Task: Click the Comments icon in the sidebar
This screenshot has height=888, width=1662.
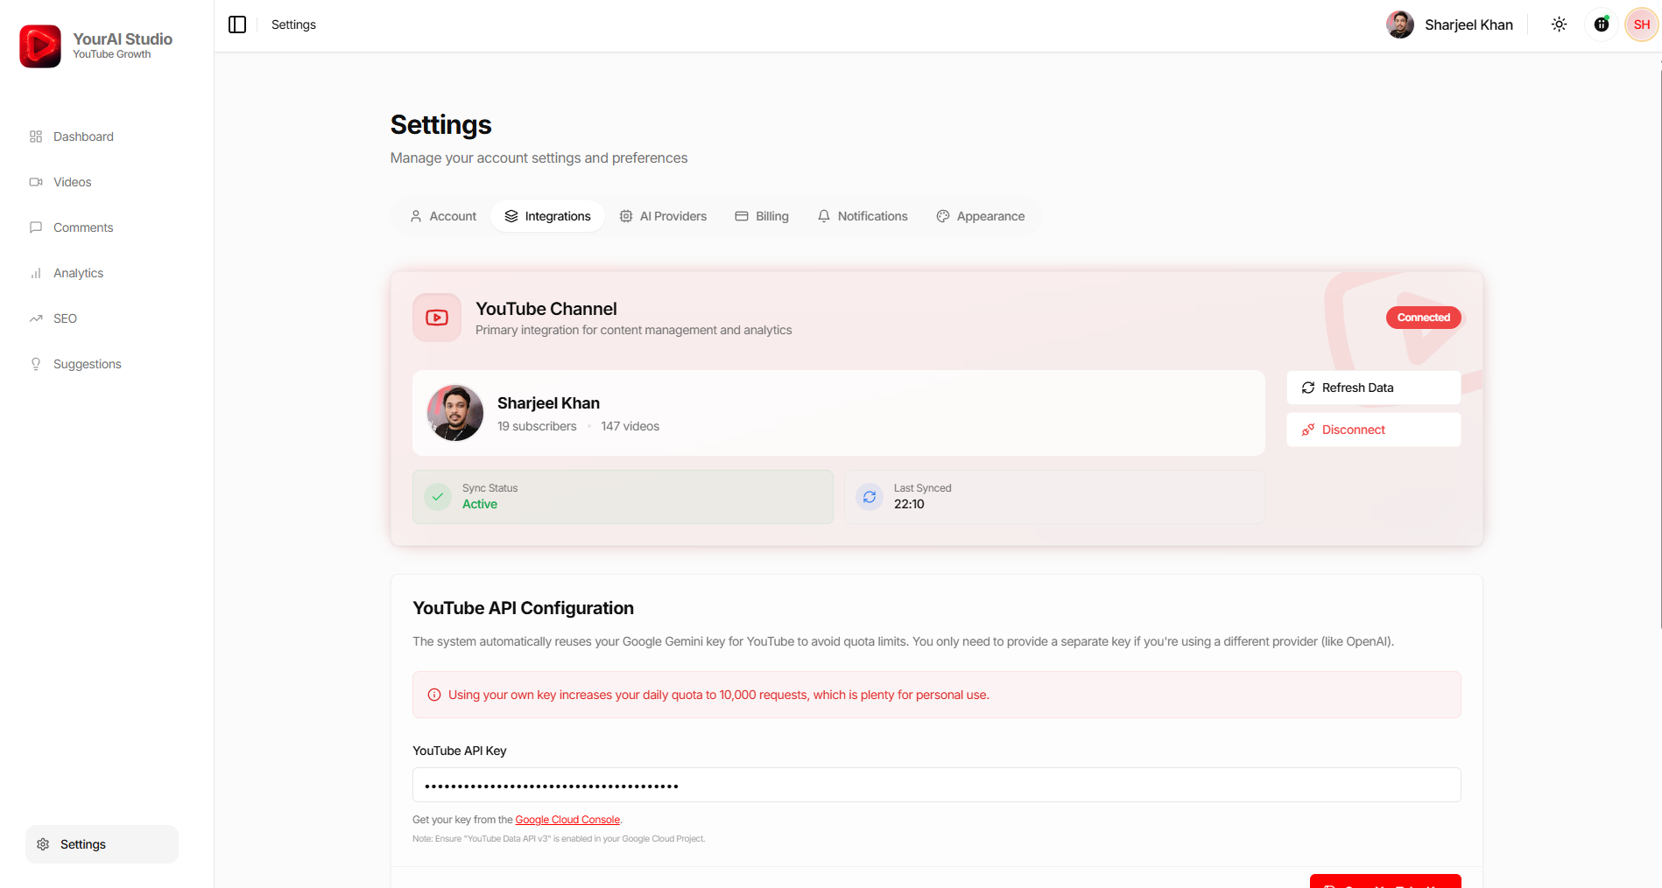Action: point(35,227)
